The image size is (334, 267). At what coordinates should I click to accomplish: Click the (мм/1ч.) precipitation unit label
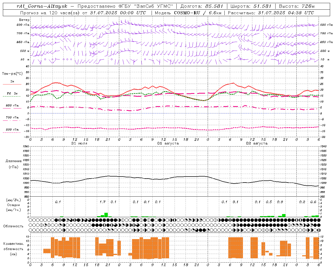(14, 210)
